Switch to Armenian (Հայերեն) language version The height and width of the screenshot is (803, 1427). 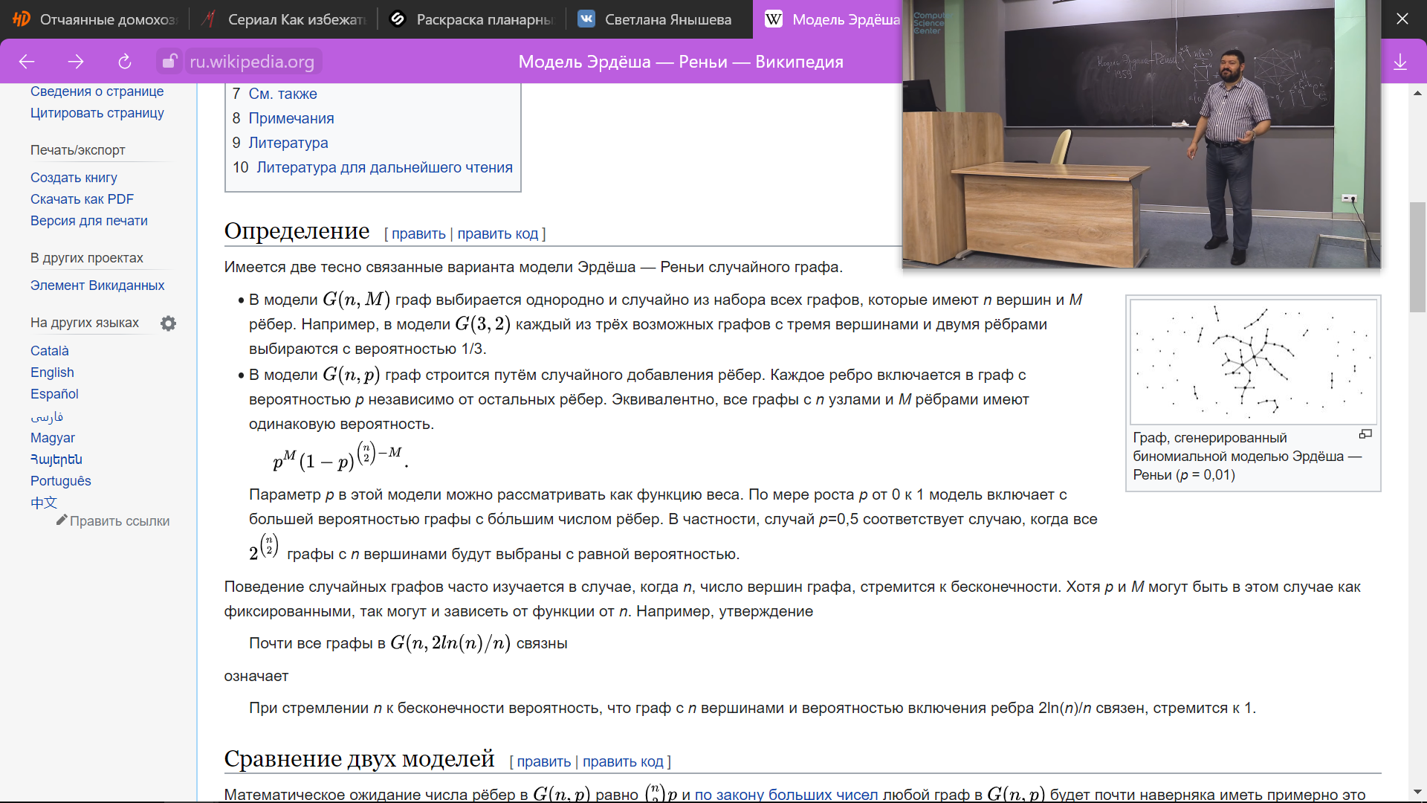tap(56, 459)
